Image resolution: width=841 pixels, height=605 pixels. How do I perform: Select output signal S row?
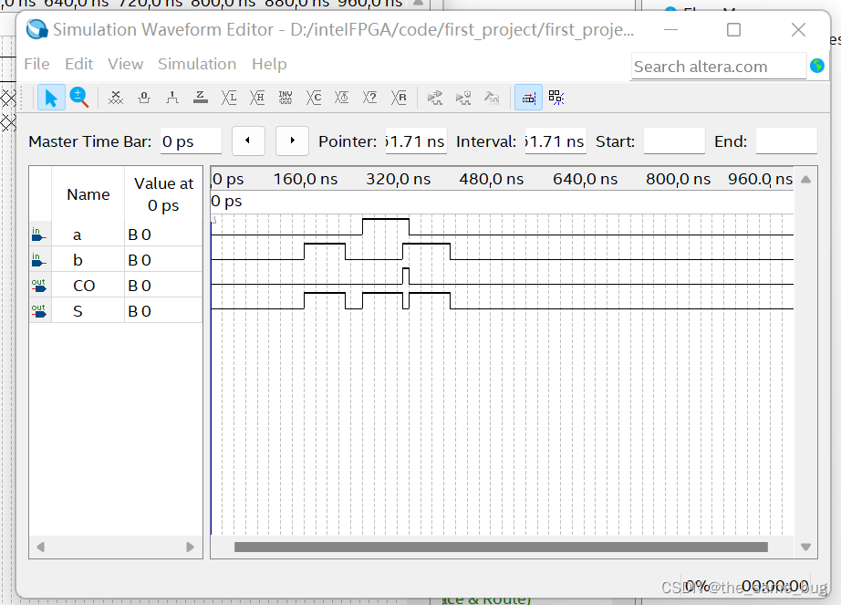116,311
